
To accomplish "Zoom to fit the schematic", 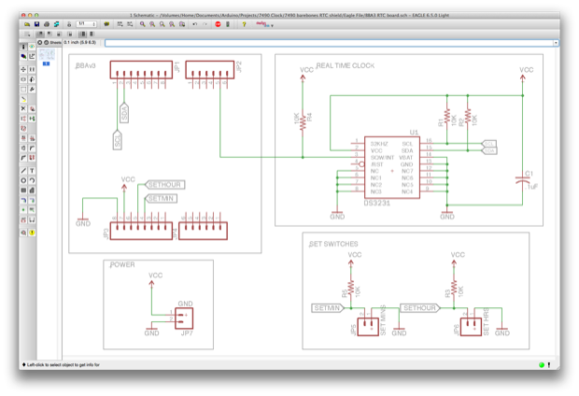I will coord(143,24).
